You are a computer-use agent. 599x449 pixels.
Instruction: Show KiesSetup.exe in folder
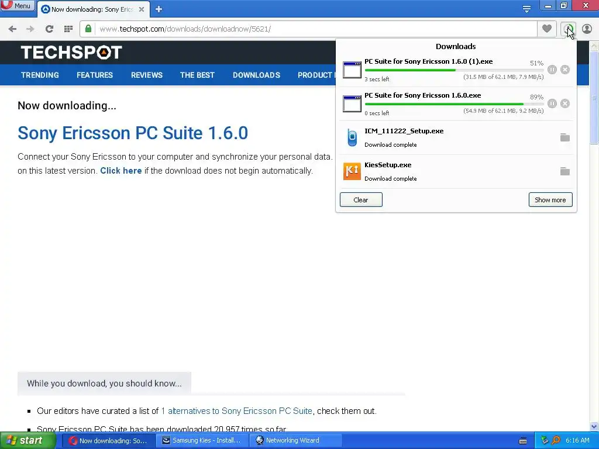click(x=565, y=171)
